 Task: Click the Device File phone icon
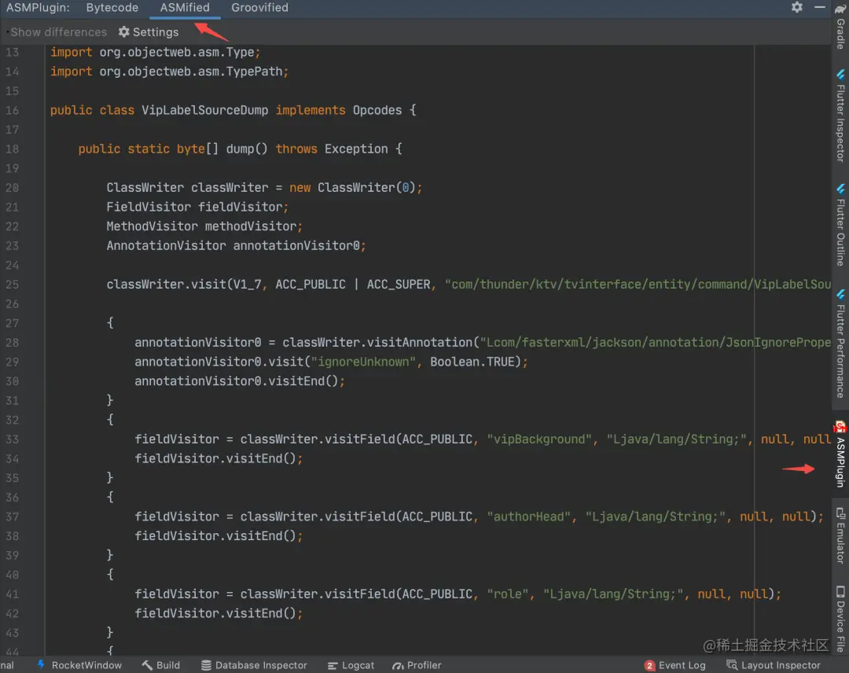point(840,591)
